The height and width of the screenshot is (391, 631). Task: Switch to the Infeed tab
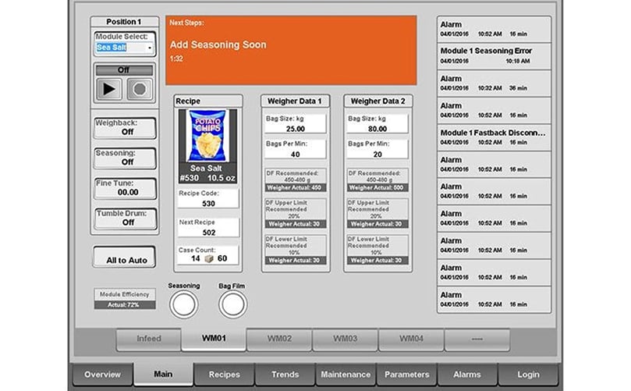click(x=148, y=339)
